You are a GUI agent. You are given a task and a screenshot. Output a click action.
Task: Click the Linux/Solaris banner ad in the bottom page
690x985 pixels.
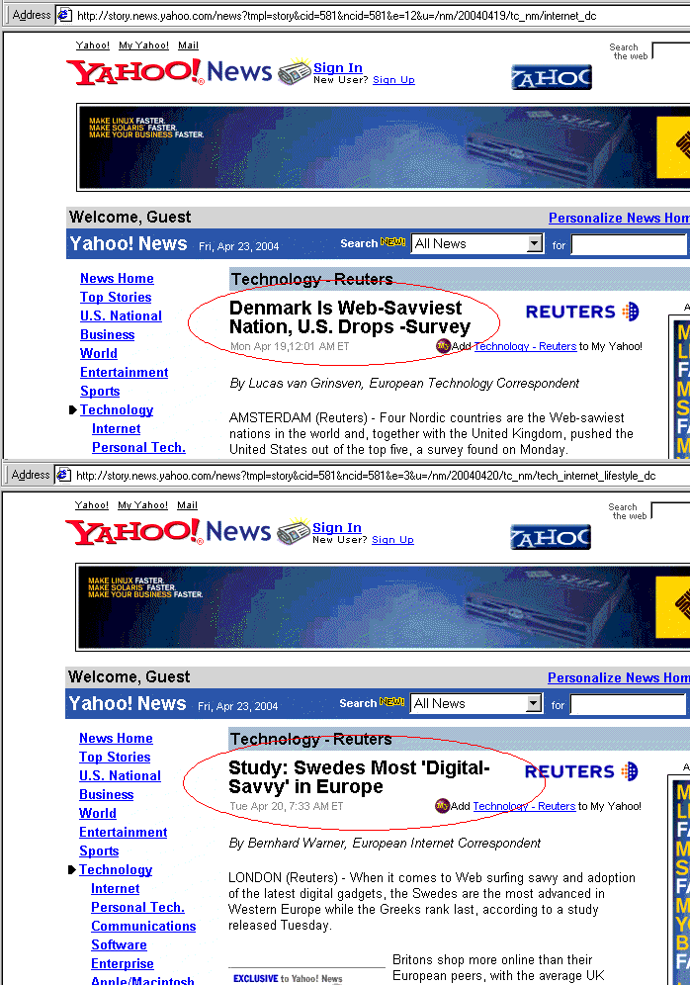382,607
